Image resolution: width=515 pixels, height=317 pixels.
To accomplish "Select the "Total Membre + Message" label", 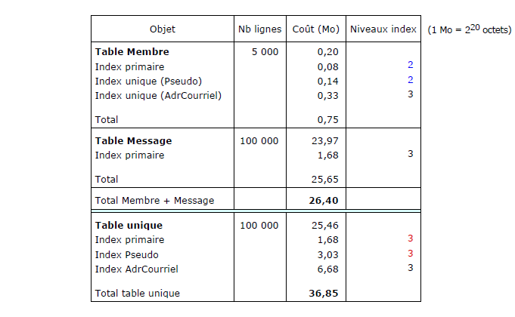I will click(154, 200).
